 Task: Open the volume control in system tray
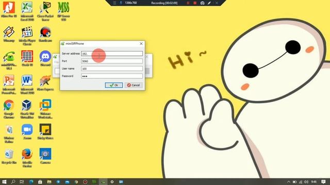pos(306,182)
